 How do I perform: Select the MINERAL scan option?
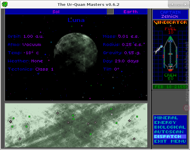[166, 118]
